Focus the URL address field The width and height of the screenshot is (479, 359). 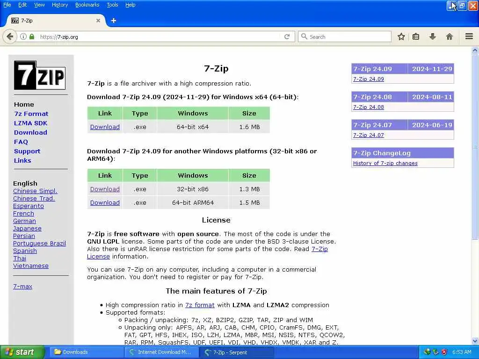tap(159, 36)
